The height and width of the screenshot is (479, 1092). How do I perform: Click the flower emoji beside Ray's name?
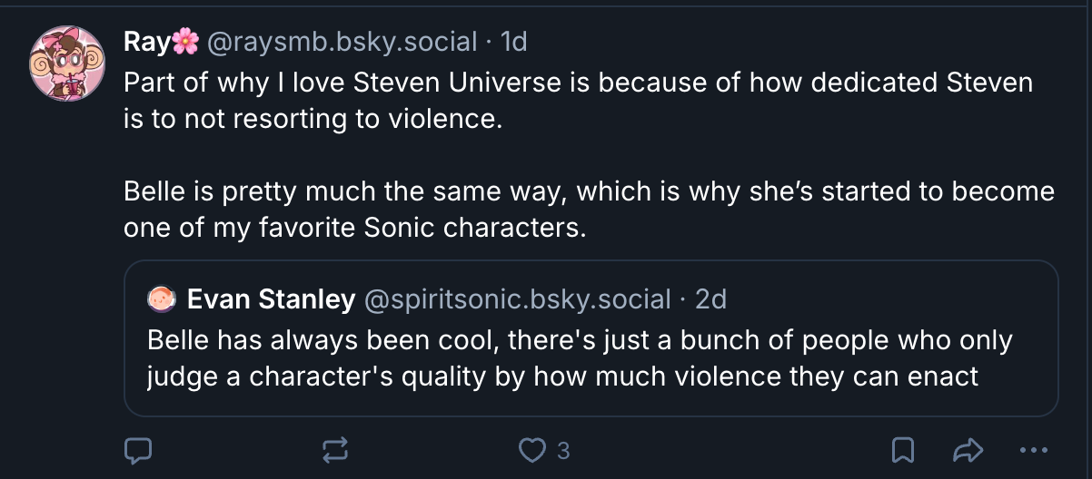(185, 41)
